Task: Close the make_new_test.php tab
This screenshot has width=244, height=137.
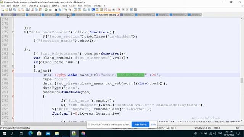Action: pos(118,15)
